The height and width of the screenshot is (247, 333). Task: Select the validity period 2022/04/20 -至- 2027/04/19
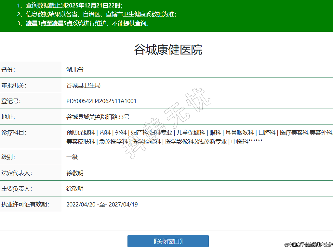(102, 205)
